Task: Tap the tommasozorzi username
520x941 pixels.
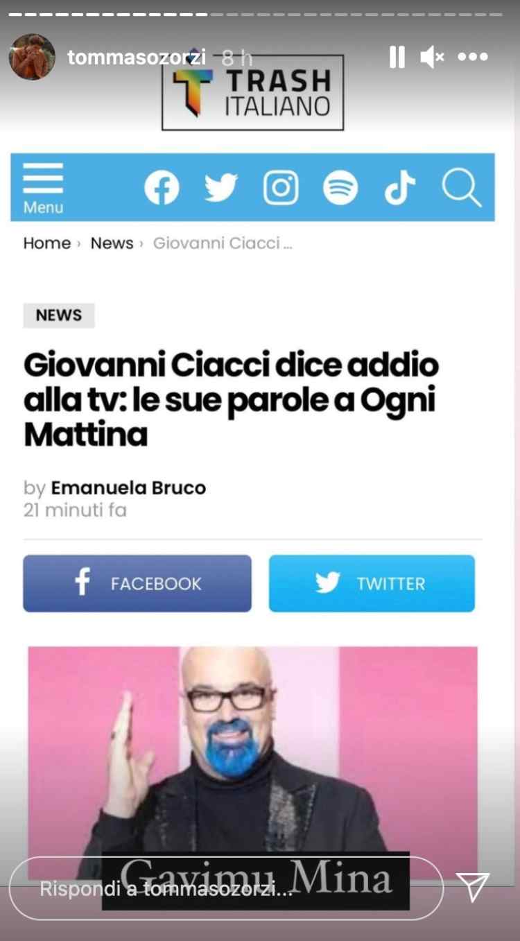Action: tap(137, 57)
